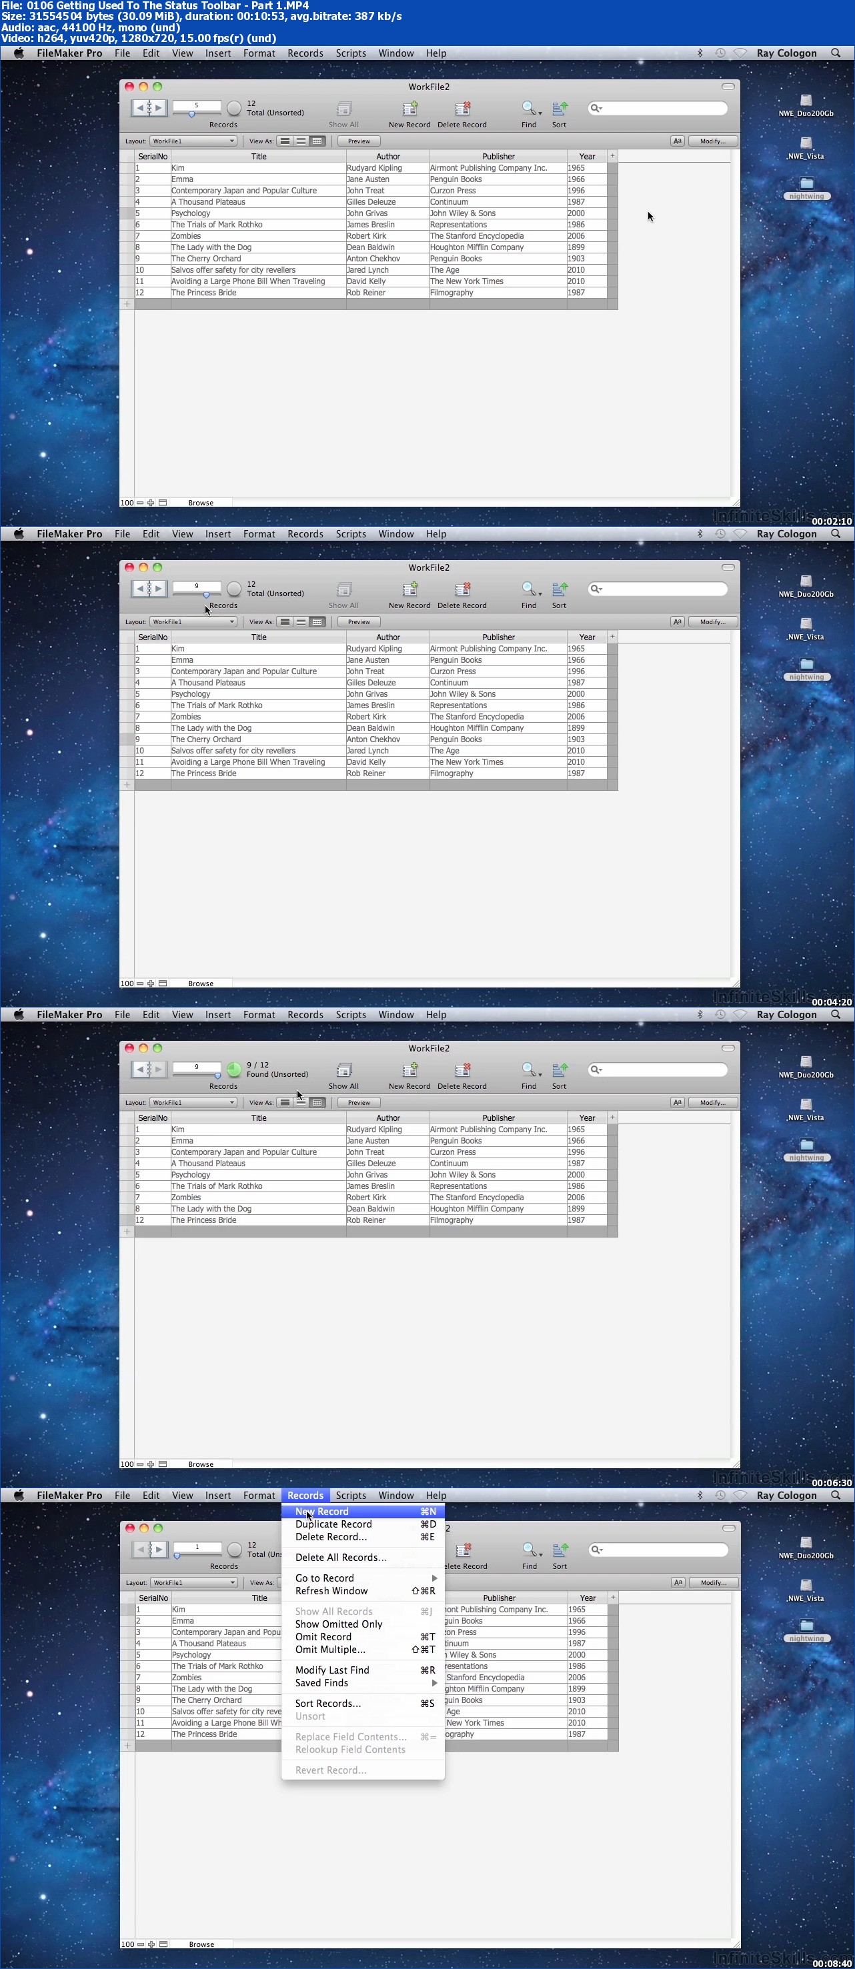Click the record number field showing 1, 00:08:40 frame
Screen dimensions: 855x1969
coord(197,1546)
